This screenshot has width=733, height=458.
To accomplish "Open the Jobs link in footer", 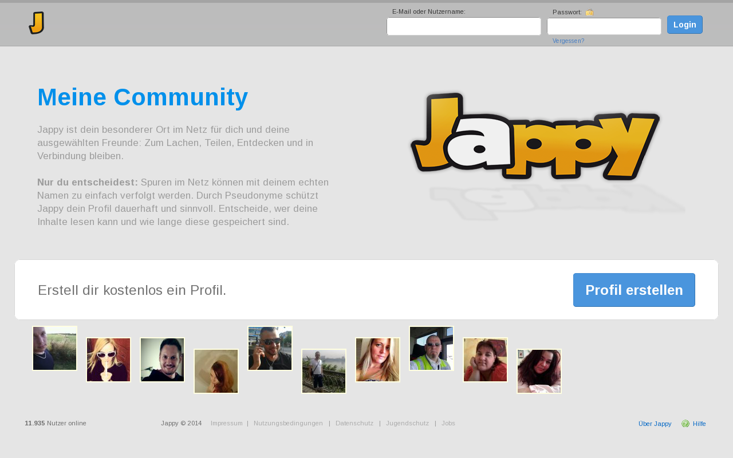I will click(x=448, y=424).
